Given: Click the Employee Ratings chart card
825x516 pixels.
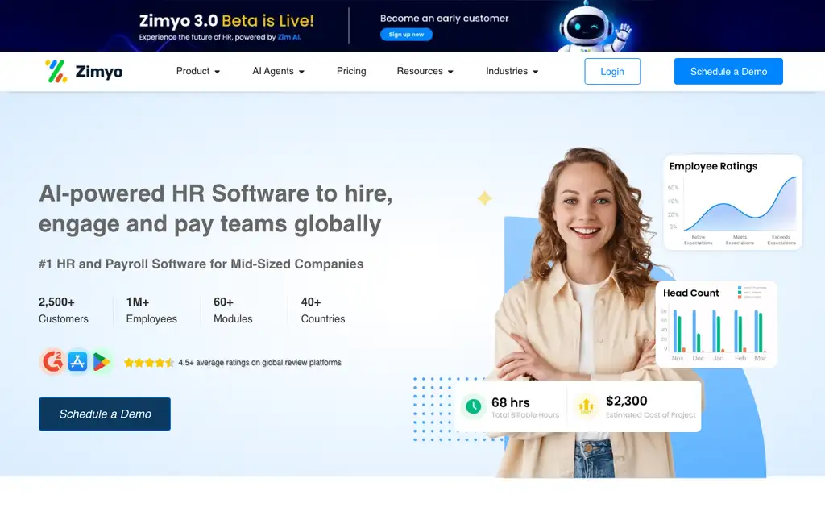Looking at the screenshot, I should [x=732, y=202].
